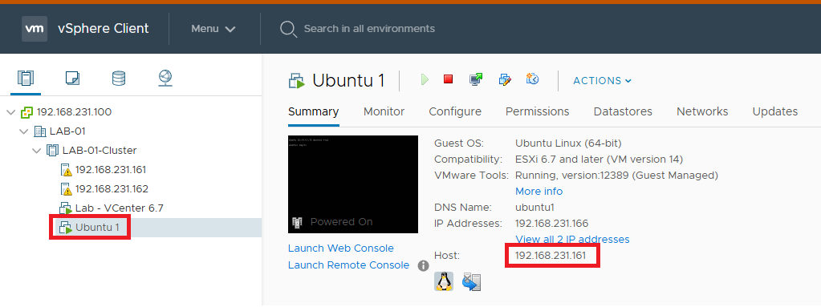Edit VM settings using pencil toolbar icon
Image resolution: width=821 pixels, height=307 pixels.
505,79
